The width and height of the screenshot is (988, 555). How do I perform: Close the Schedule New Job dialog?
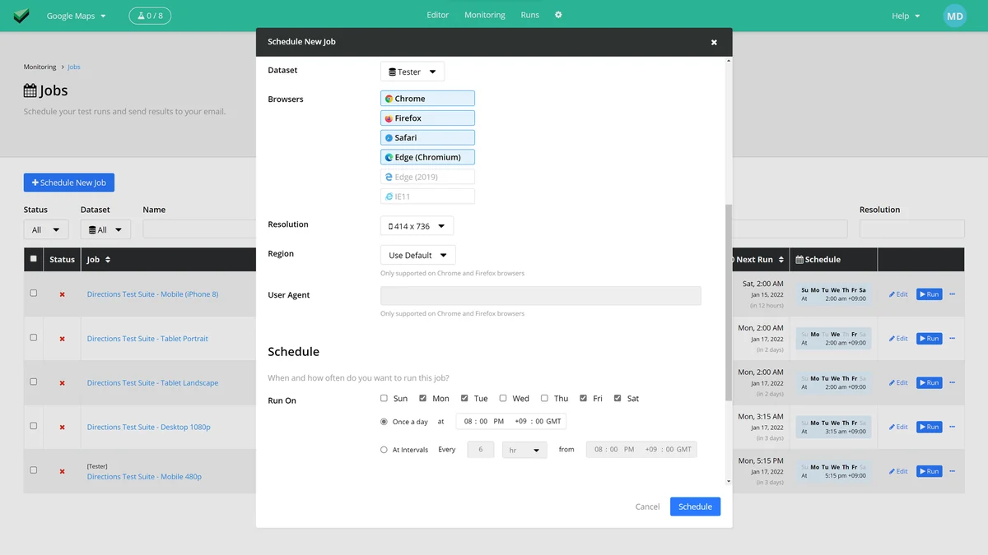click(x=714, y=42)
